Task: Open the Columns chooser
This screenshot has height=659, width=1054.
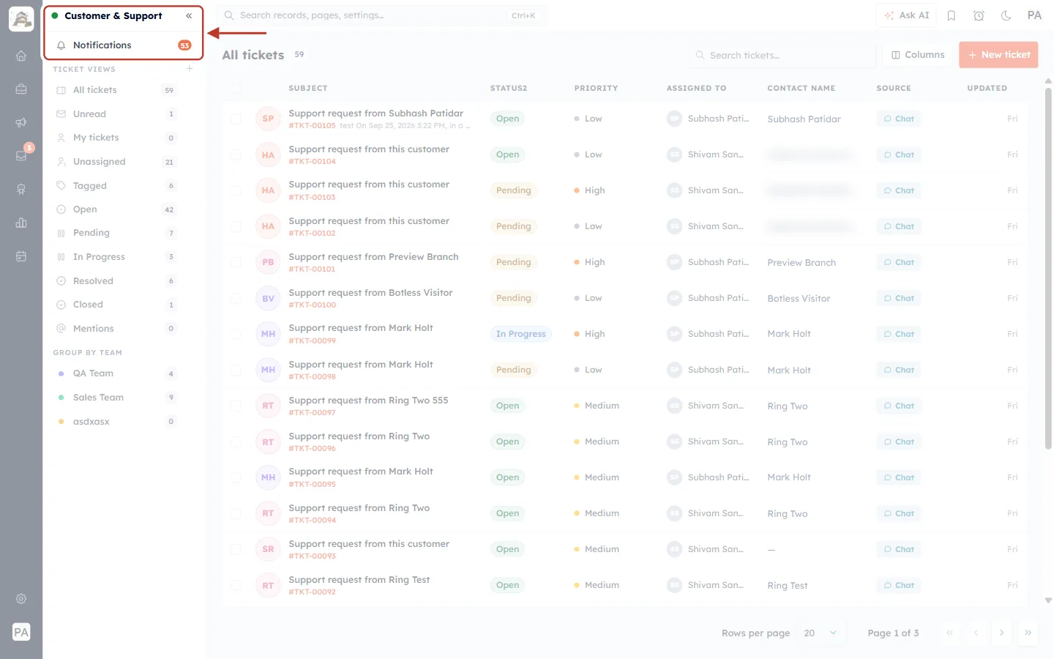Action: pyautogui.click(x=918, y=55)
